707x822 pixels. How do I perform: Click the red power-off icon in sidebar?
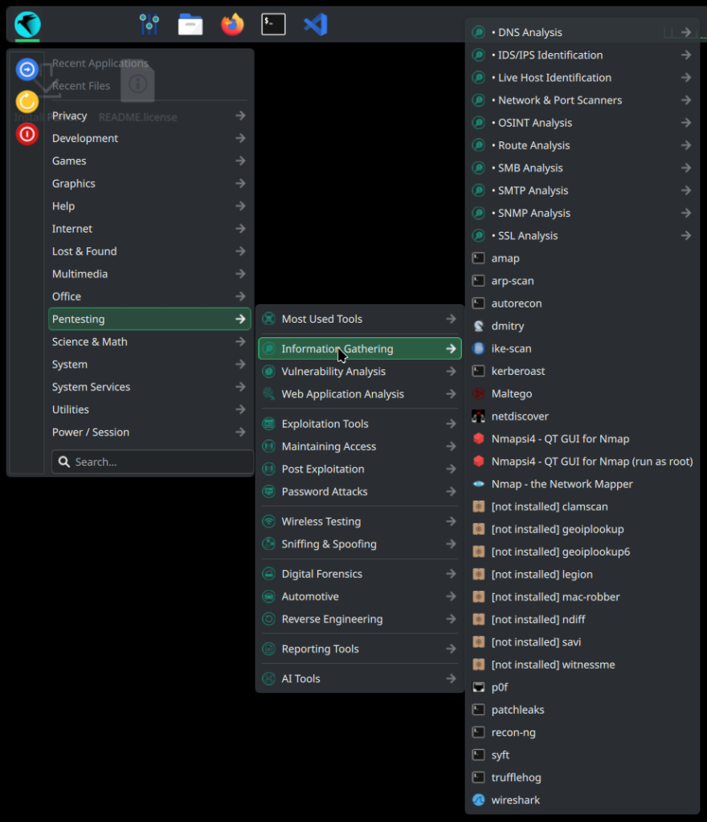[27, 134]
